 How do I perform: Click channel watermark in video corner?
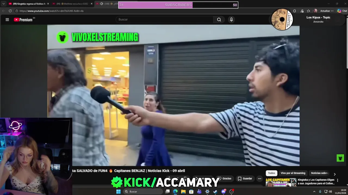tap(340, 158)
